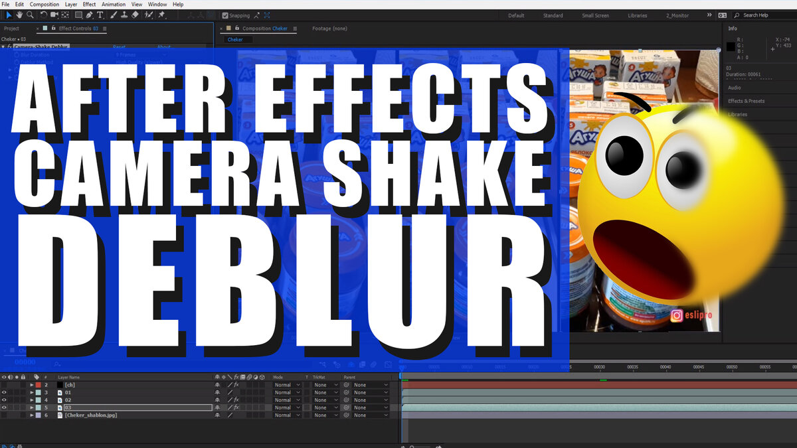Open TrkMat dropdown for layer 01
The width and height of the screenshot is (797, 448).
[x=324, y=392]
